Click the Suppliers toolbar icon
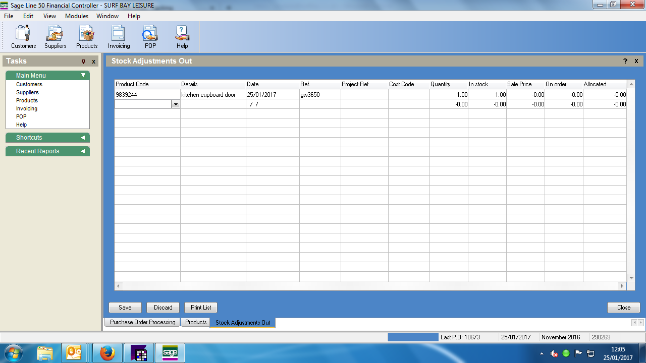Screen dimensions: 646x363 click(x=55, y=37)
